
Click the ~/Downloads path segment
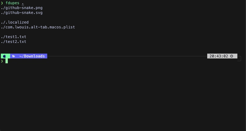click(x=32, y=56)
